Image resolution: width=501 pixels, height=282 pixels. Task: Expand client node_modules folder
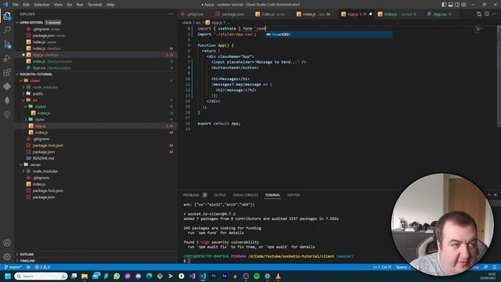click(x=23, y=87)
